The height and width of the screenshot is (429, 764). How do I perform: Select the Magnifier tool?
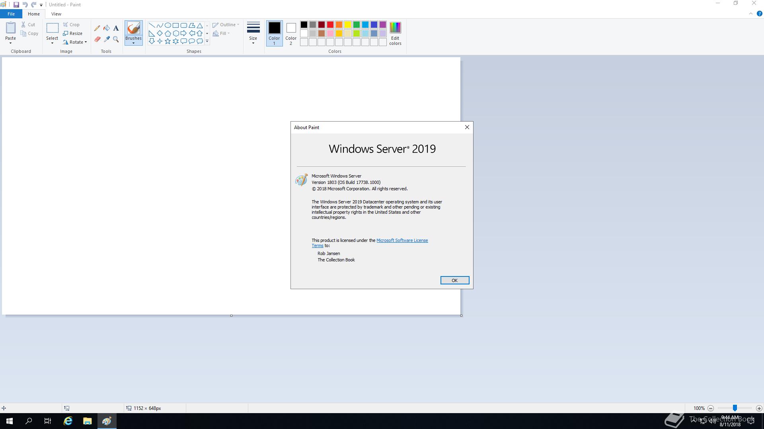116,39
